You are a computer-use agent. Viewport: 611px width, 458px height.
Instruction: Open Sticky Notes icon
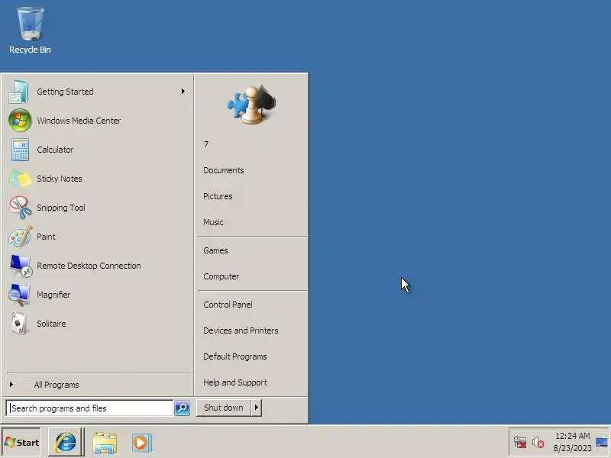pos(20,179)
